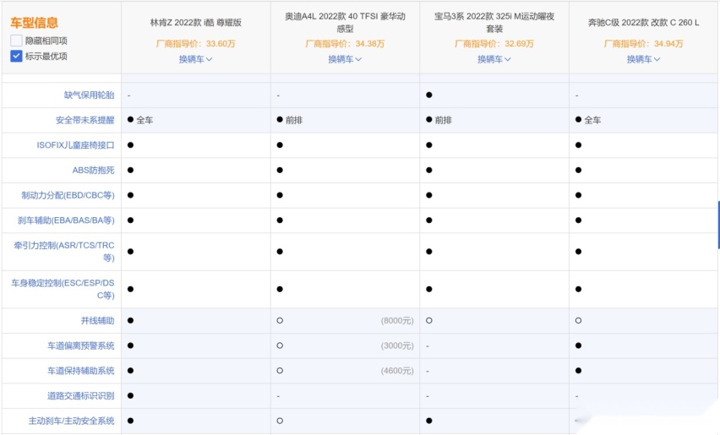Click the (8000元) option price in 并线辅助 row

[x=397, y=321]
